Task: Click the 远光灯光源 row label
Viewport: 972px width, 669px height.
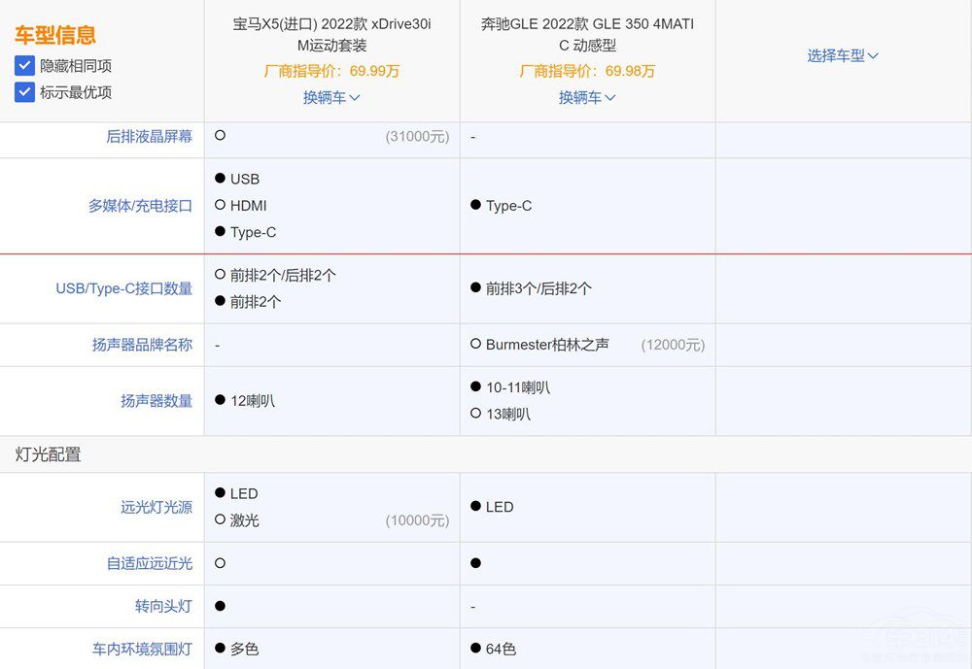Action: (x=156, y=507)
